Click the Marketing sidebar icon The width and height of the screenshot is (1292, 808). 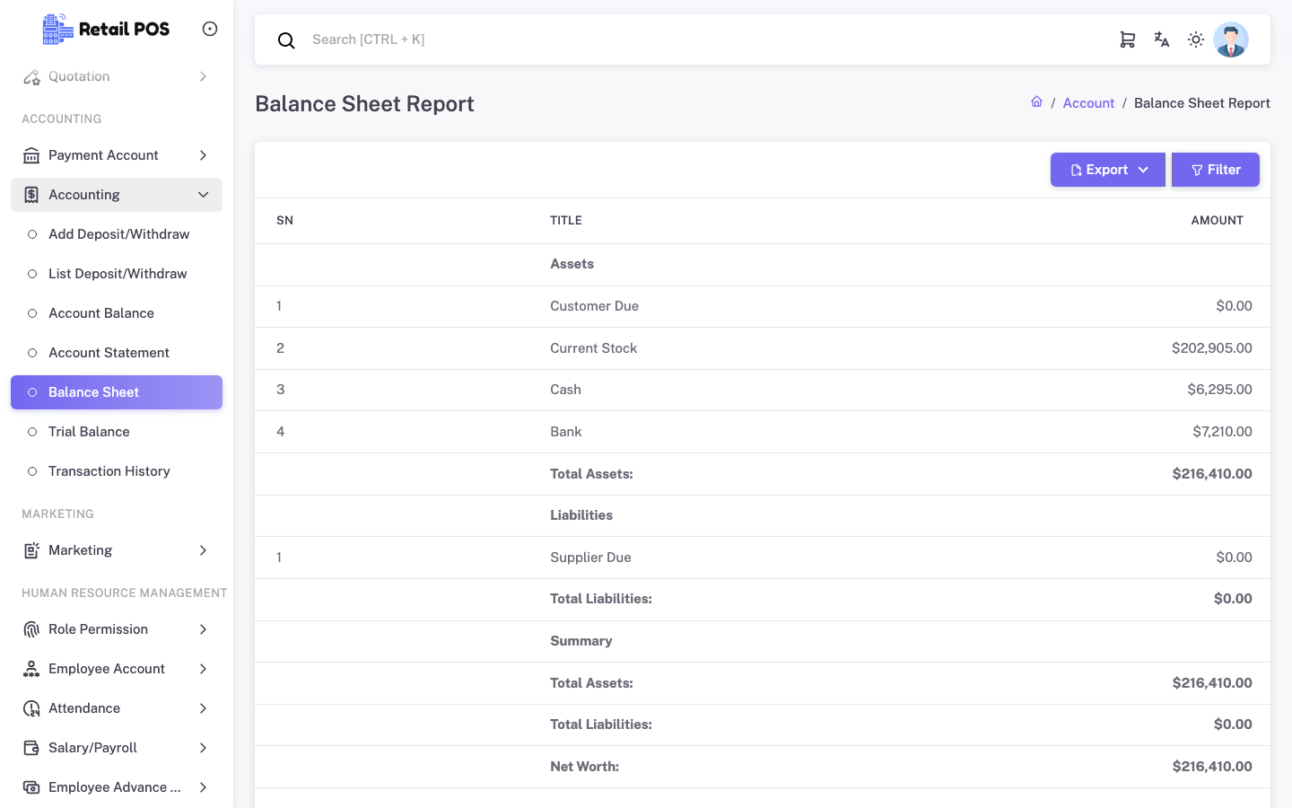[31, 550]
